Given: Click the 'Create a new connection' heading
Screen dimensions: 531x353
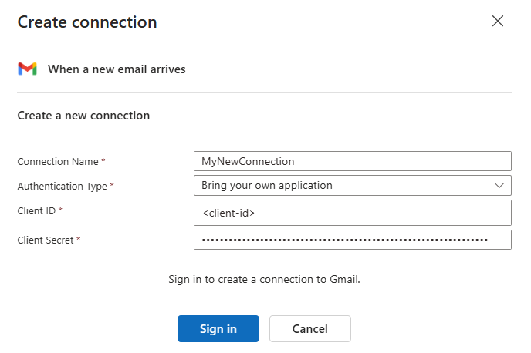Looking at the screenshot, I should pos(83,116).
